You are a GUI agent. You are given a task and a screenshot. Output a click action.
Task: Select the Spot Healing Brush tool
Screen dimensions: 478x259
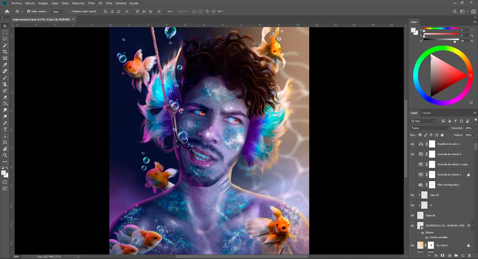[x=5, y=71]
